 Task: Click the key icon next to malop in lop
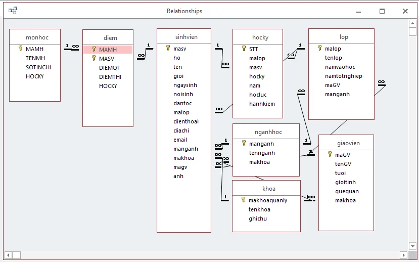pos(320,49)
